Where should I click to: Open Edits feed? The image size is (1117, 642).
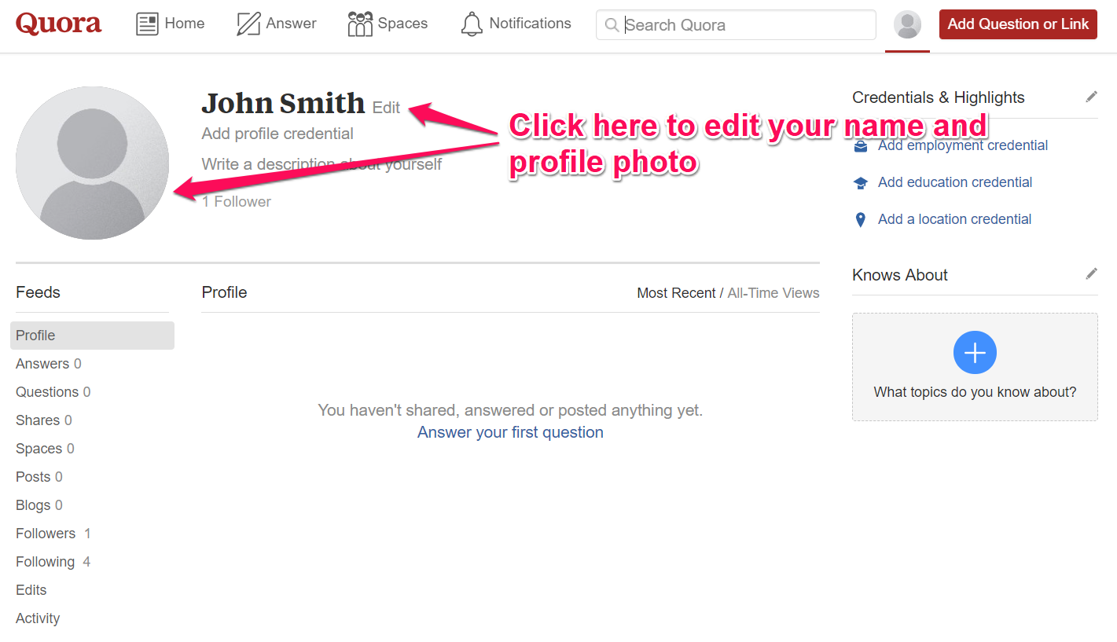coord(31,590)
